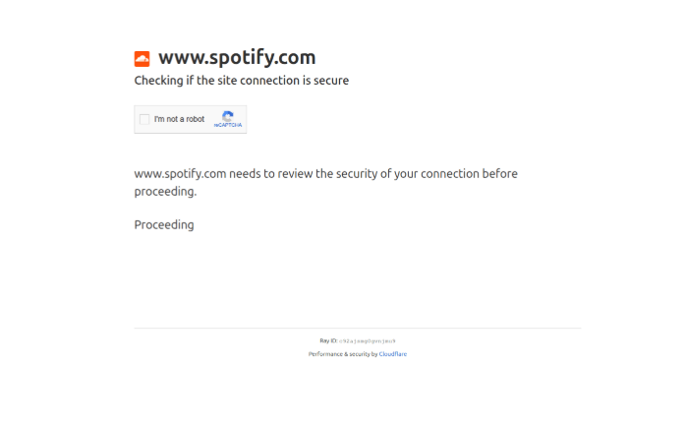
Task: Click the word "proceeding." ending the paragraph
Action: (165, 192)
